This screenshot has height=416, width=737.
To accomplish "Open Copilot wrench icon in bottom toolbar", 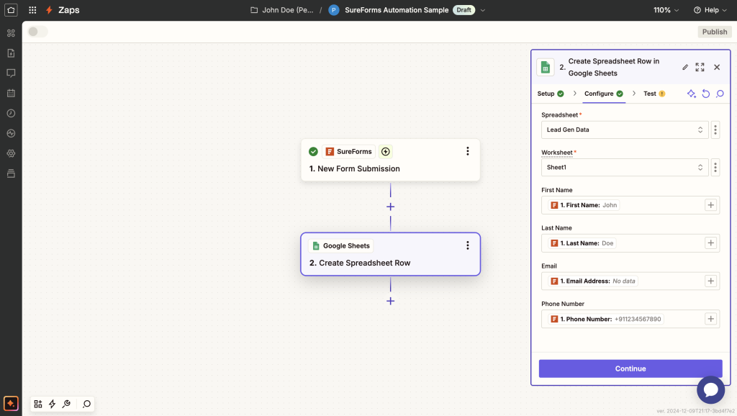I will 66,404.
